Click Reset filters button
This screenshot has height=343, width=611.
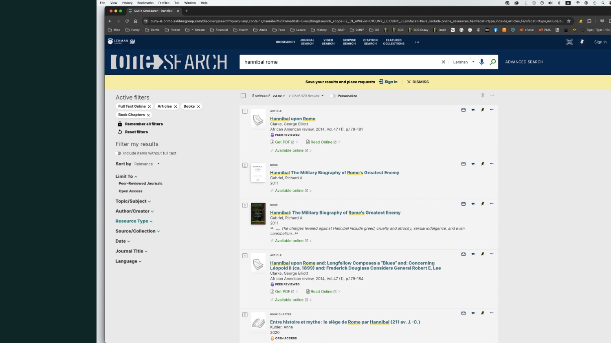[136, 132]
